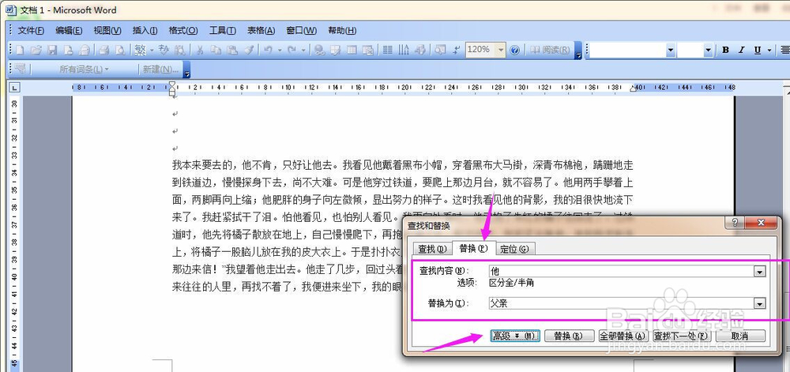Cut selection with scissors icon
This screenshot has height=372, width=790.
tap(200, 50)
